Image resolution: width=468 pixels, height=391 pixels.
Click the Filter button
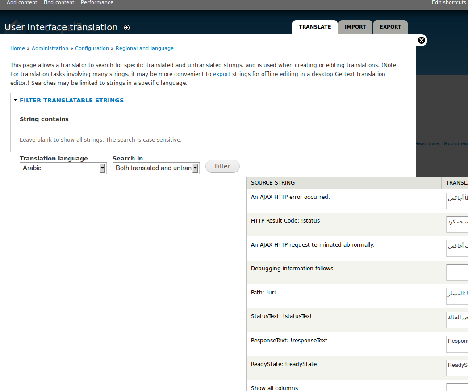[x=222, y=166]
